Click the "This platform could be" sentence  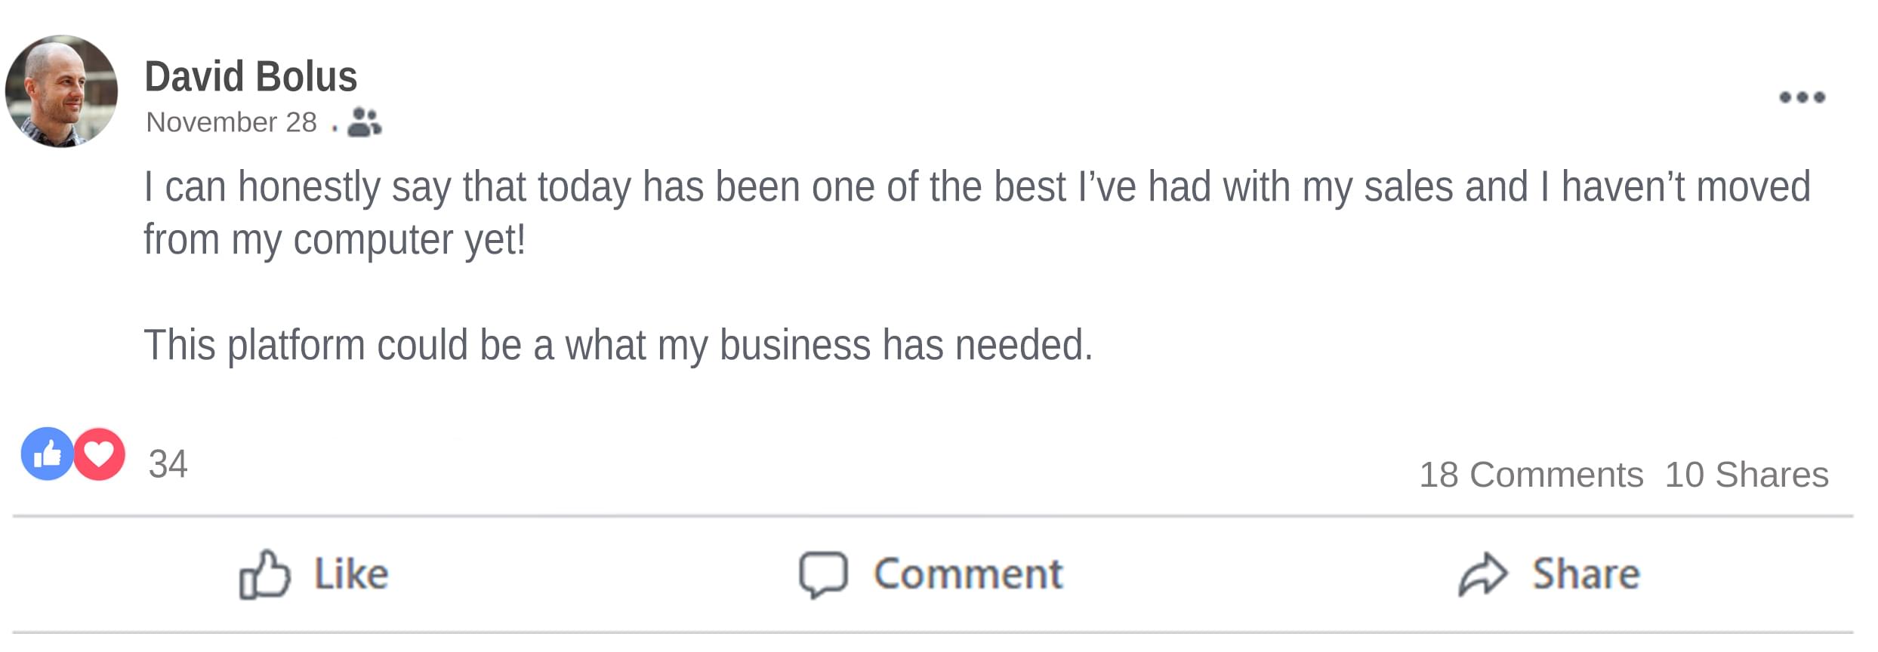pos(618,346)
